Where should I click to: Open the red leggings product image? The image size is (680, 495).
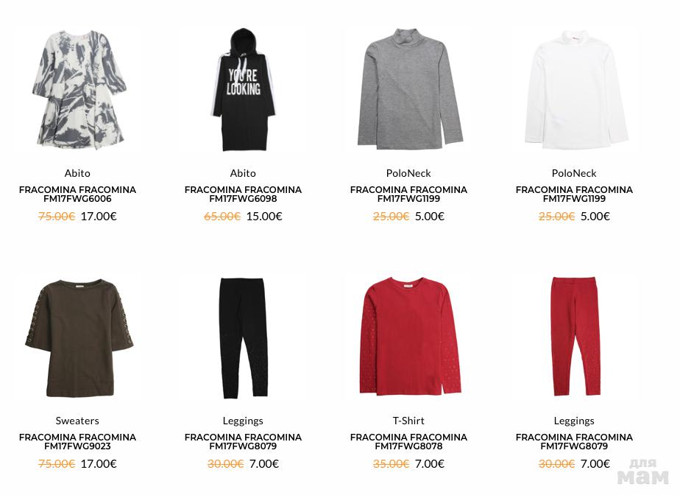tap(574, 337)
